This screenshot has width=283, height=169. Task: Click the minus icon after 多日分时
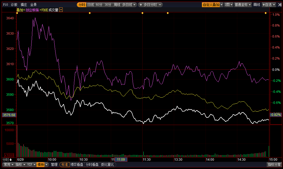(160, 5)
